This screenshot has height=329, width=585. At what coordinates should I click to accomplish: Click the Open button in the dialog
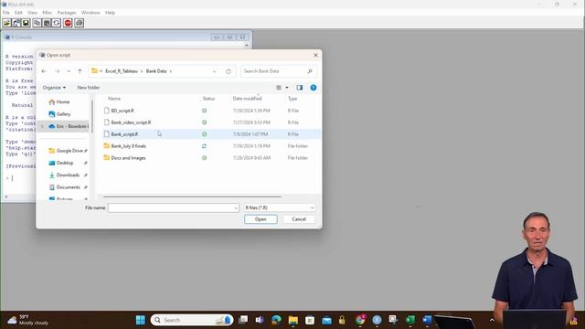click(261, 219)
